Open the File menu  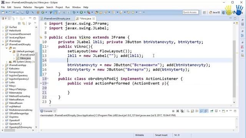[3, 7]
